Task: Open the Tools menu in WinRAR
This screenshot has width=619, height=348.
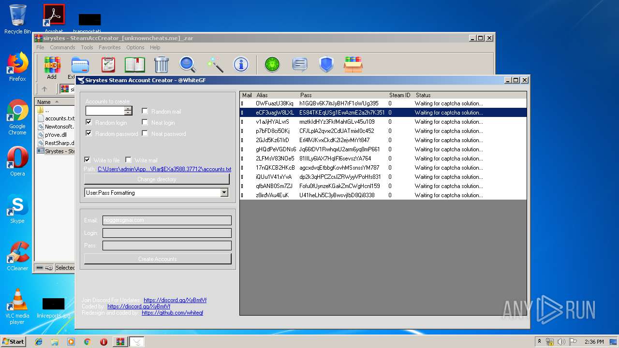Action: coord(87,47)
